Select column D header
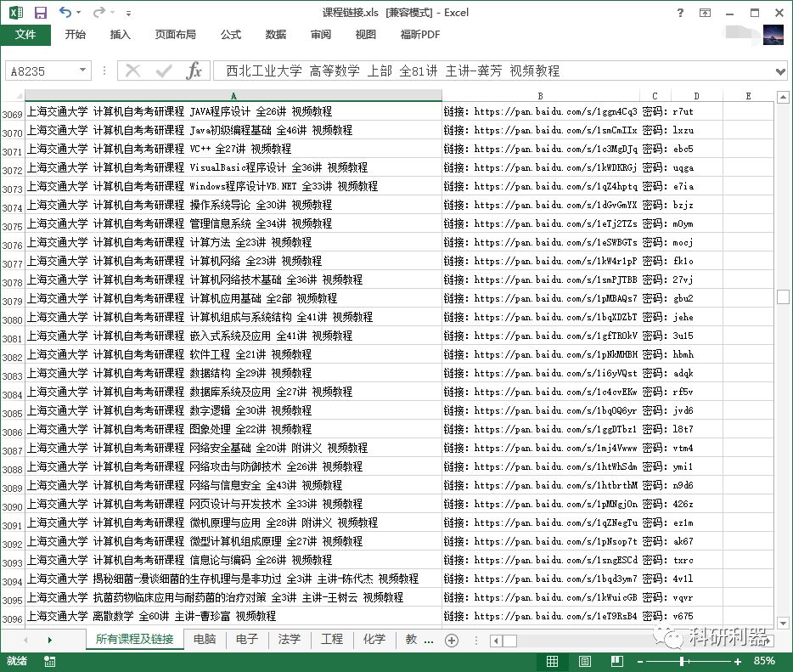 point(697,96)
